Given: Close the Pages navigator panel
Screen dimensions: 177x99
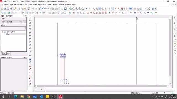Looking at the screenshot, I should tap(26, 16).
